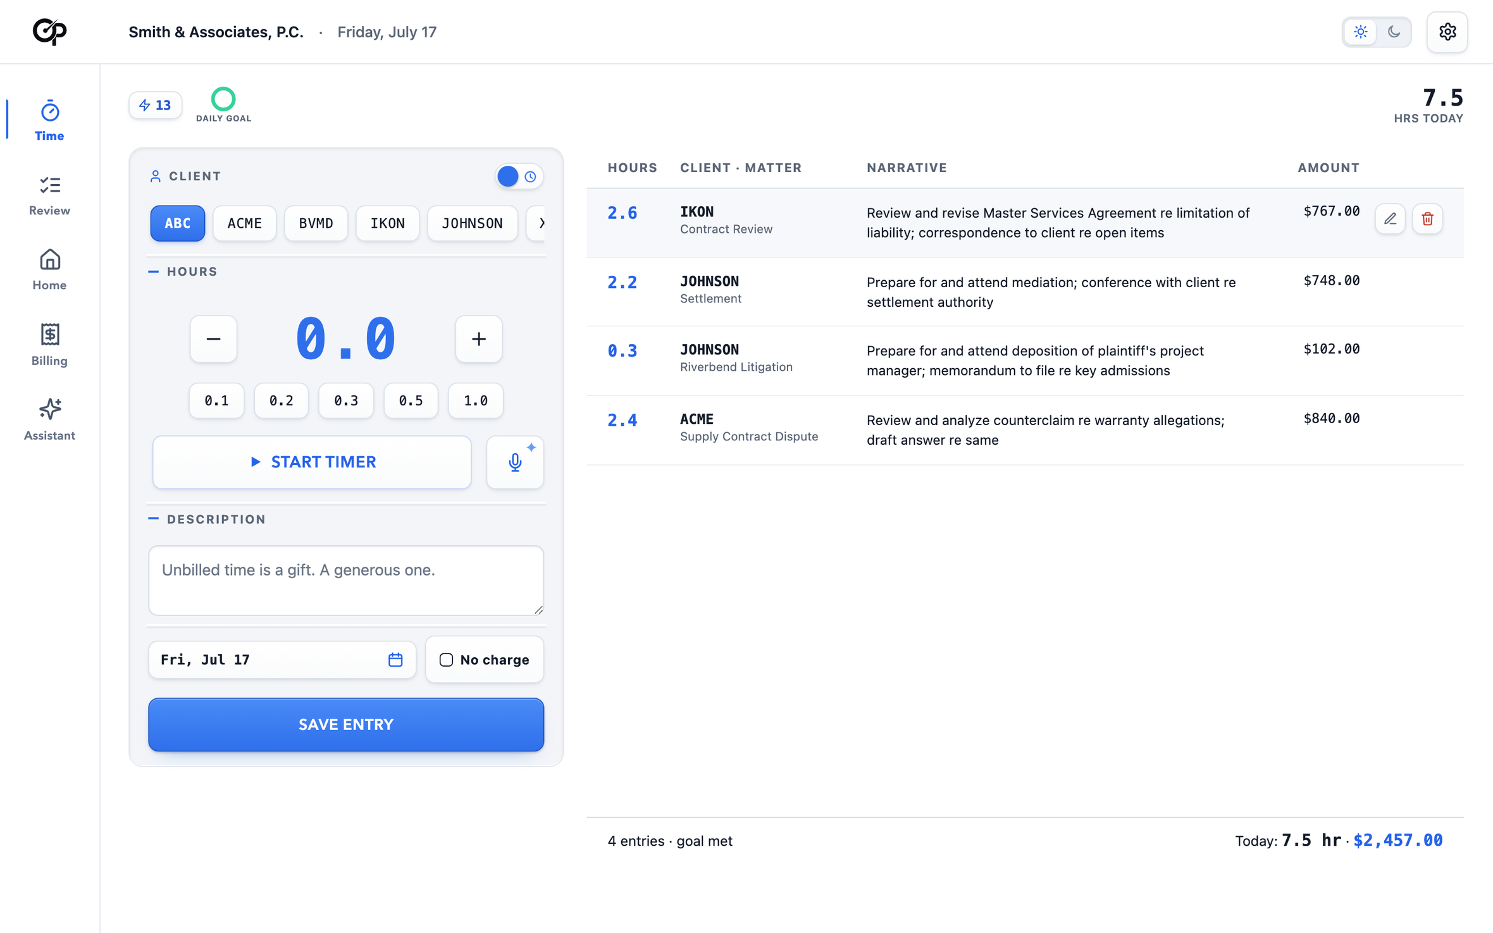Select the IKON Contract Review entry row

click(1025, 223)
